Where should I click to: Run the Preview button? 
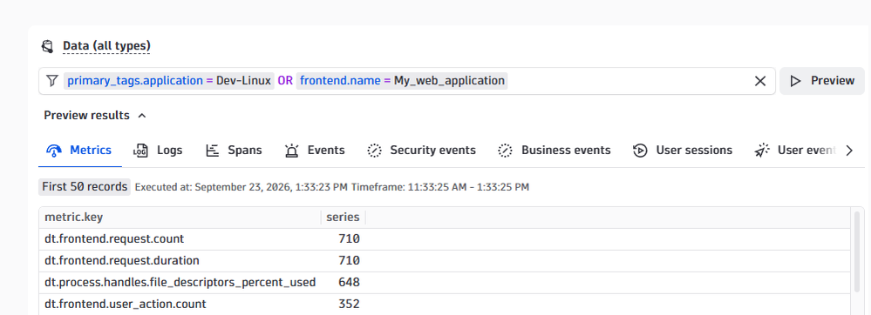821,81
